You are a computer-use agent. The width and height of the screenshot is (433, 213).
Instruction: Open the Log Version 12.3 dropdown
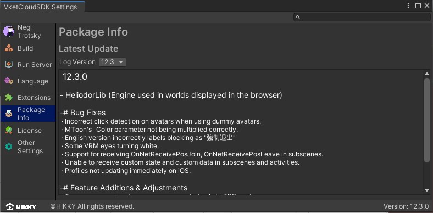(113, 62)
